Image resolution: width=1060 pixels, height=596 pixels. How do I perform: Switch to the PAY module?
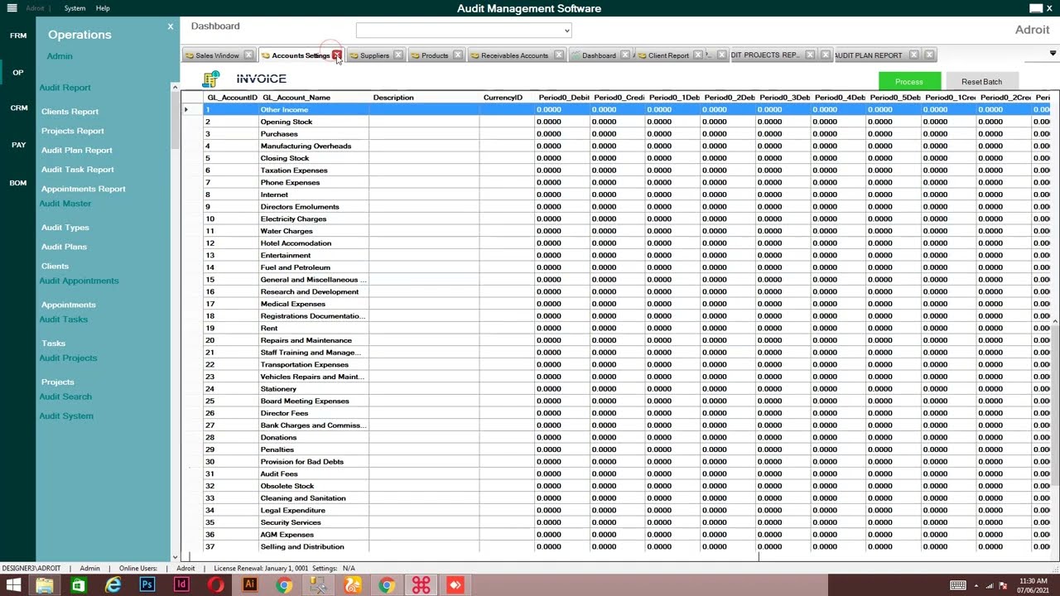(18, 145)
